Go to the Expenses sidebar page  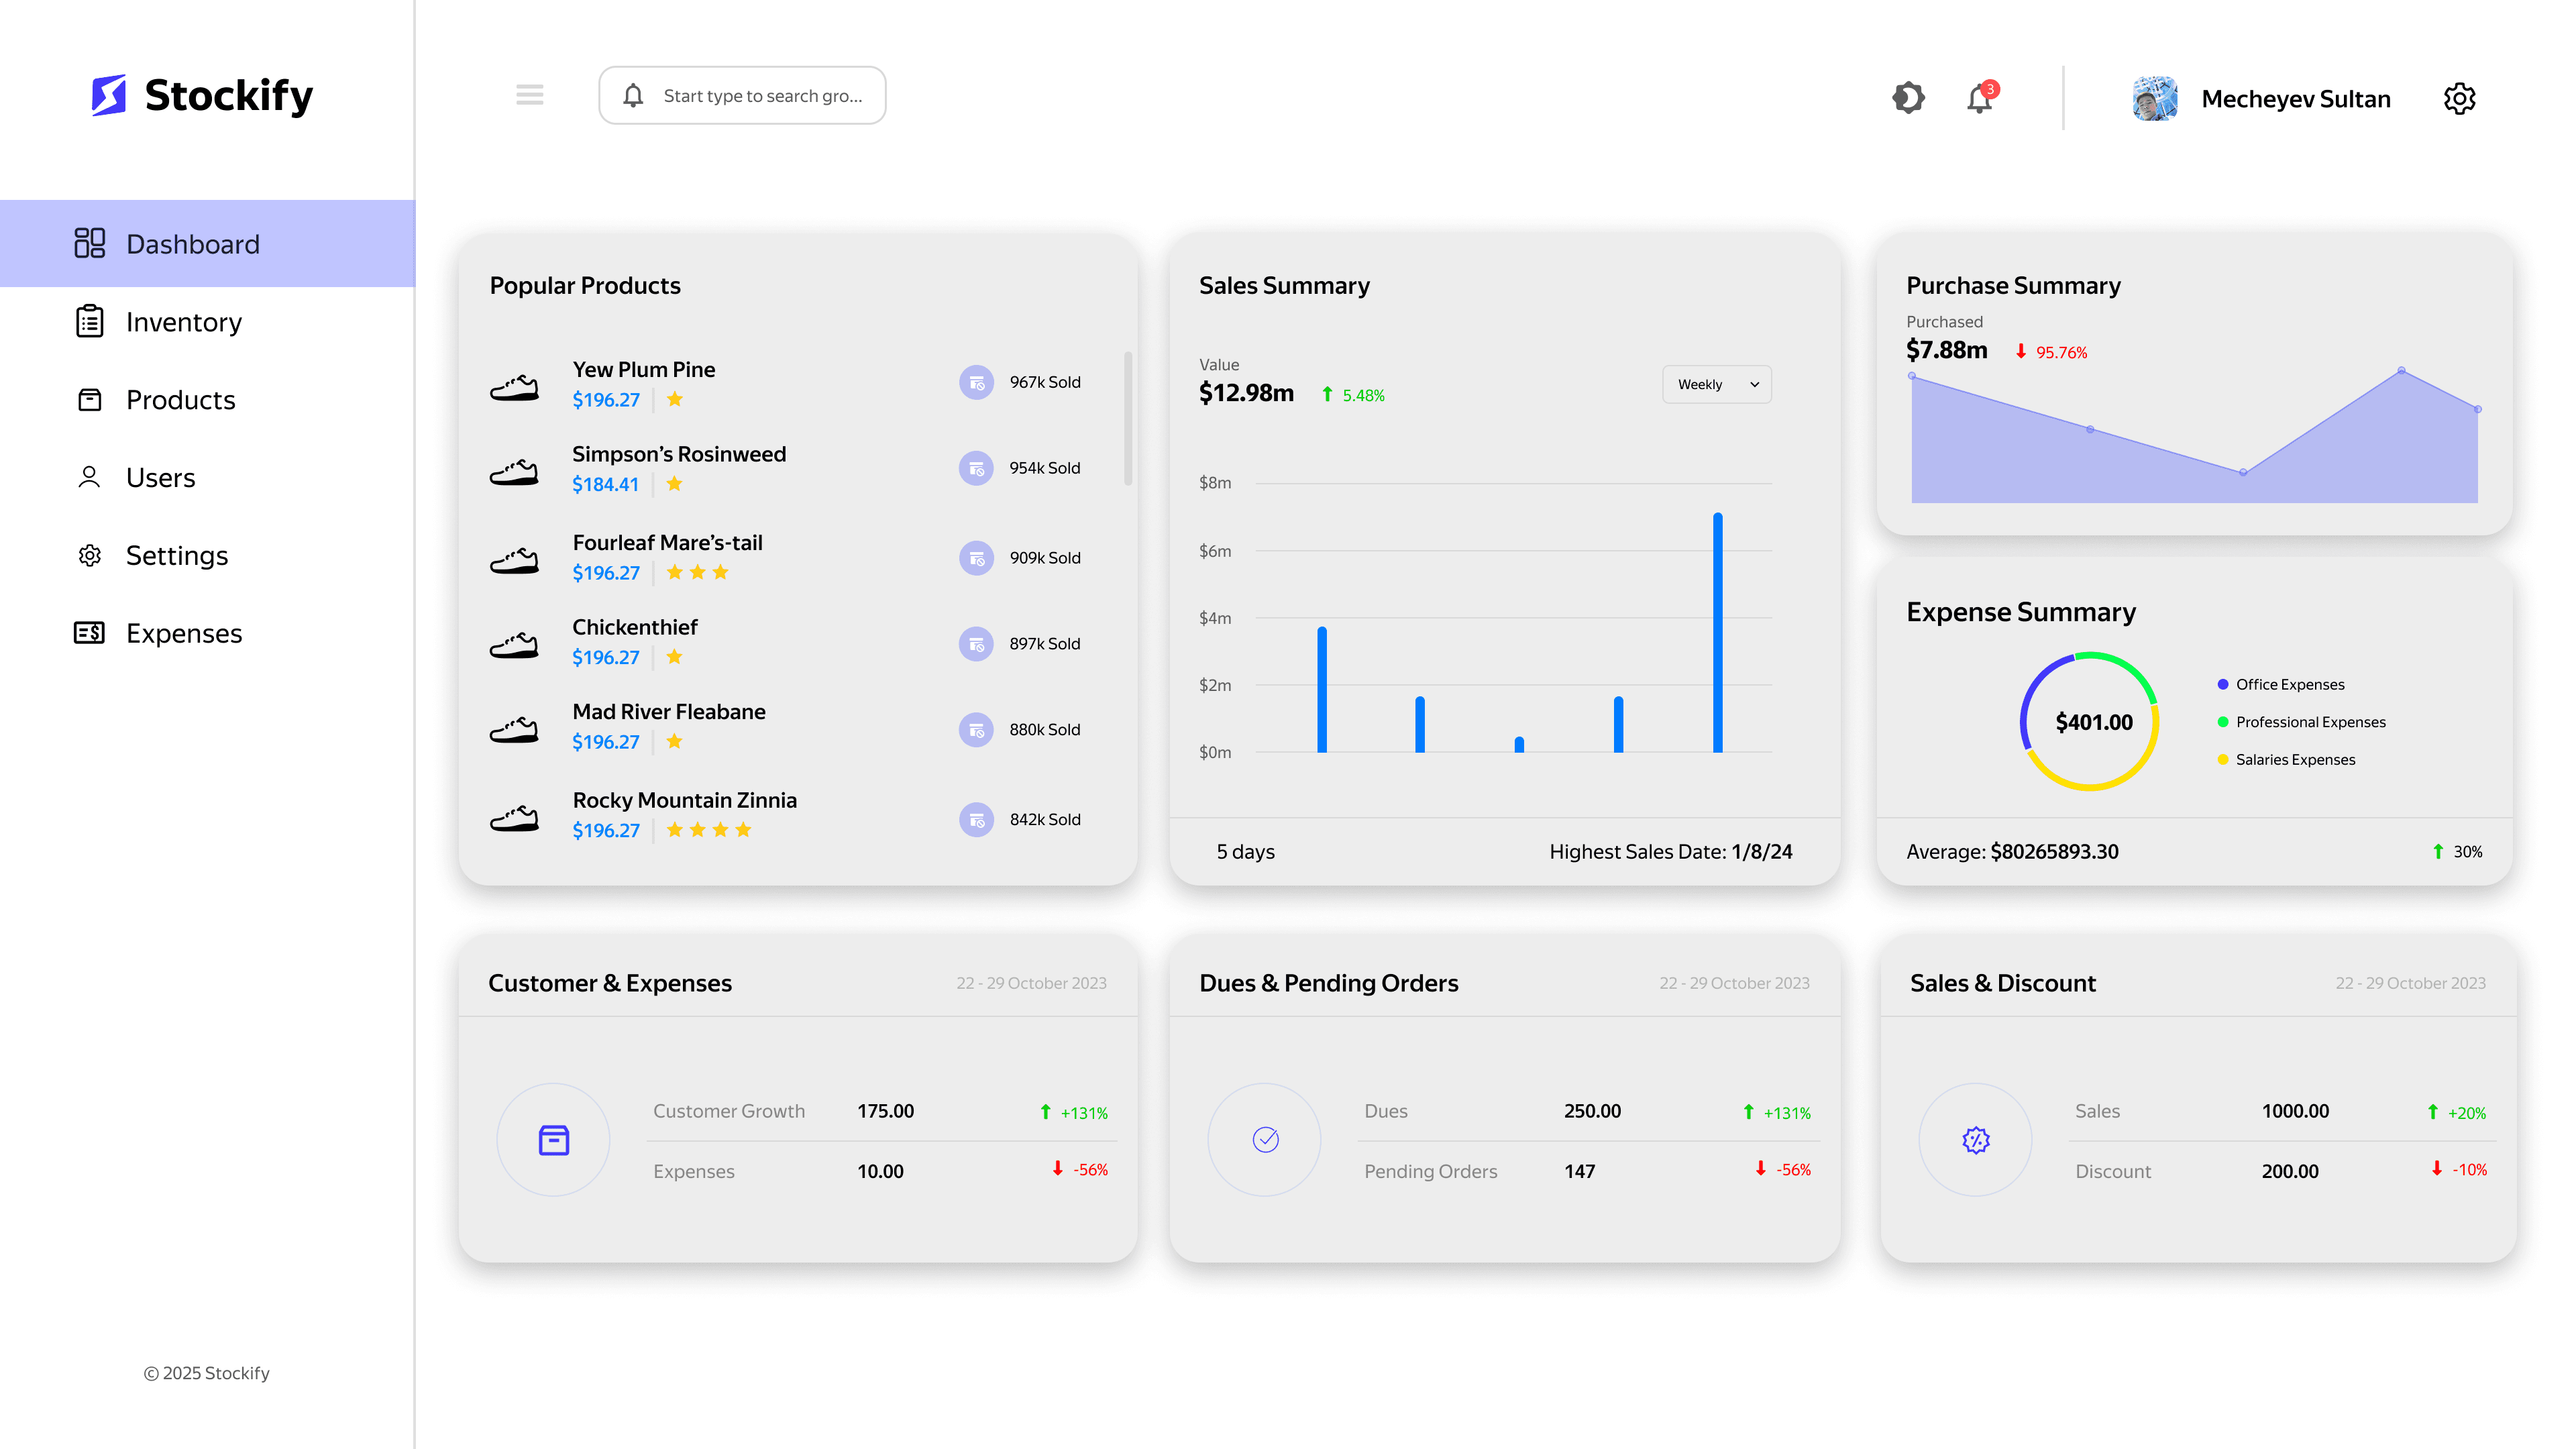coord(183,633)
